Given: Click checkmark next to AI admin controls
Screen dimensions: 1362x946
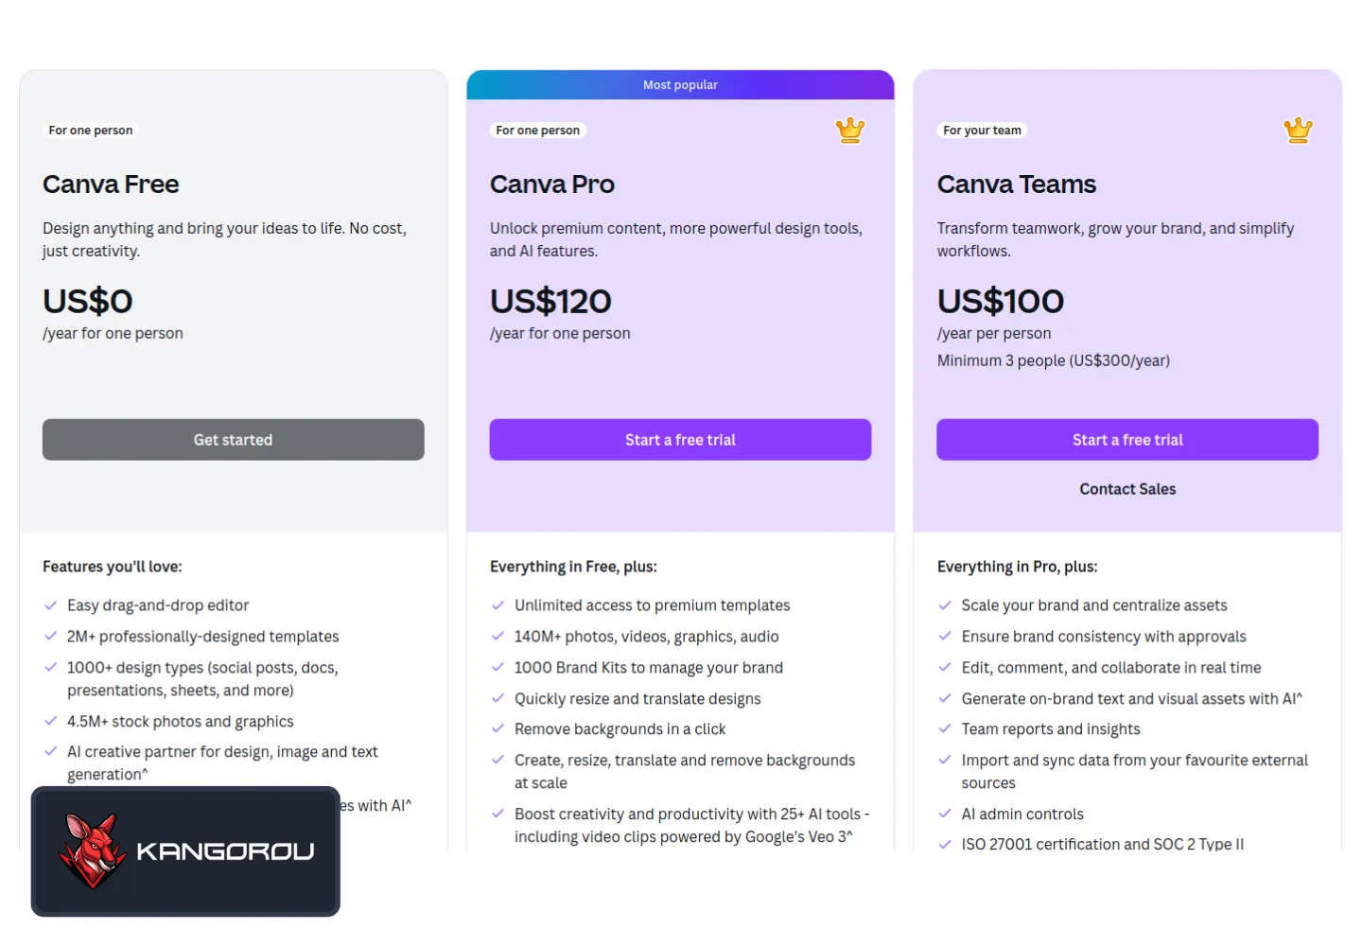Looking at the screenshot, I should click(944, 814).
